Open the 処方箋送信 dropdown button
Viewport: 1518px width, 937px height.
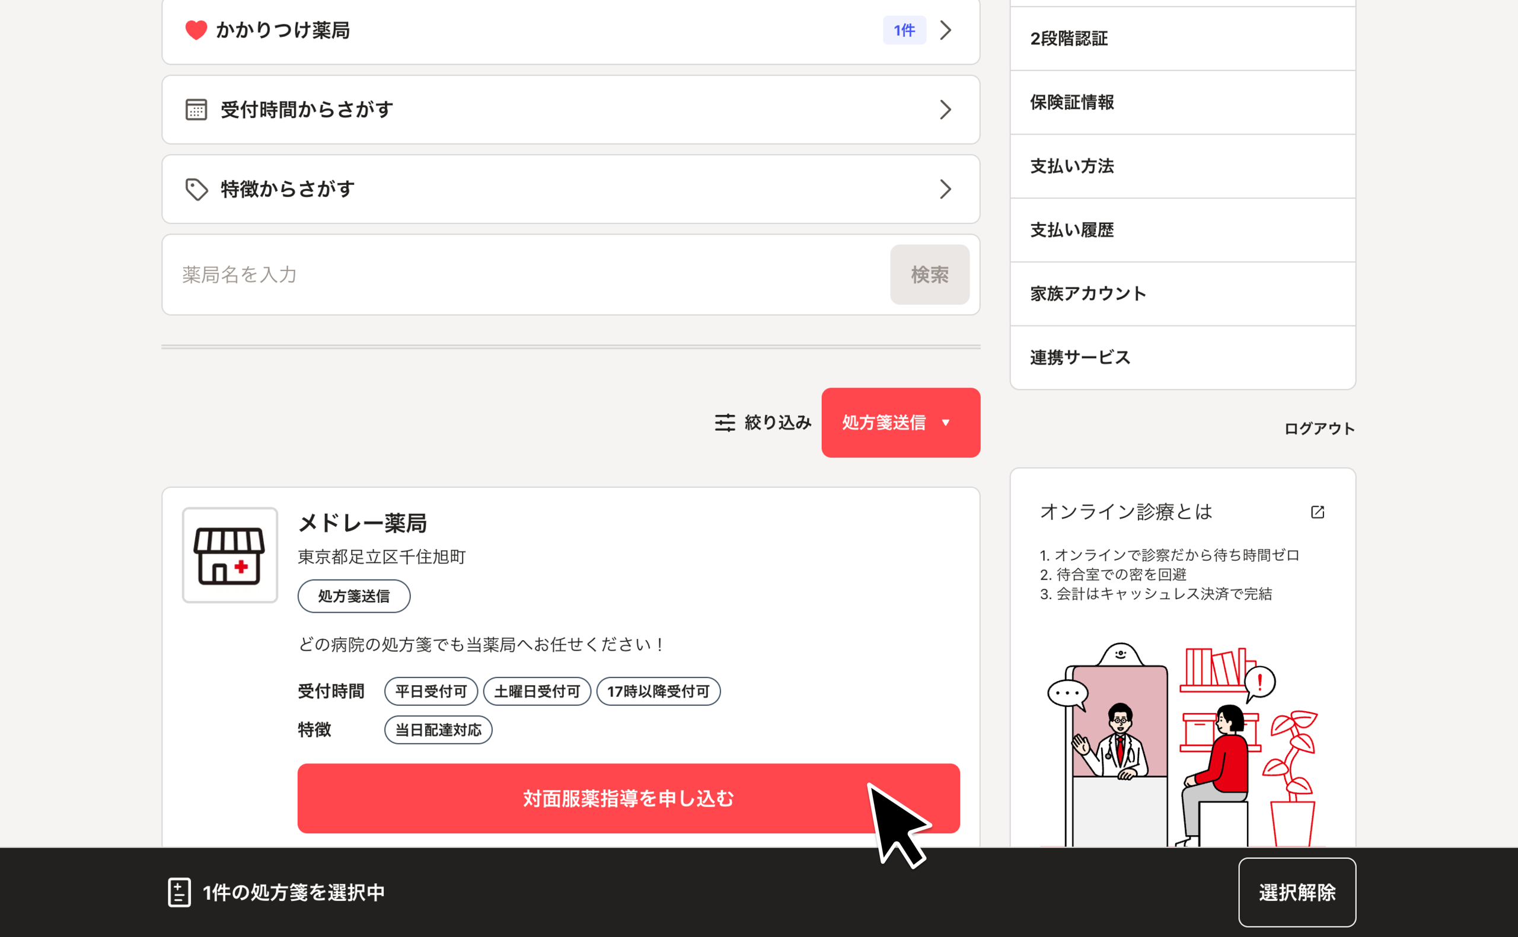coord(900,423)
